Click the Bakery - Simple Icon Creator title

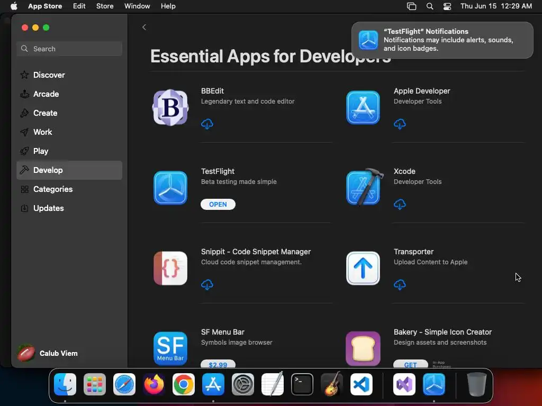442,332
